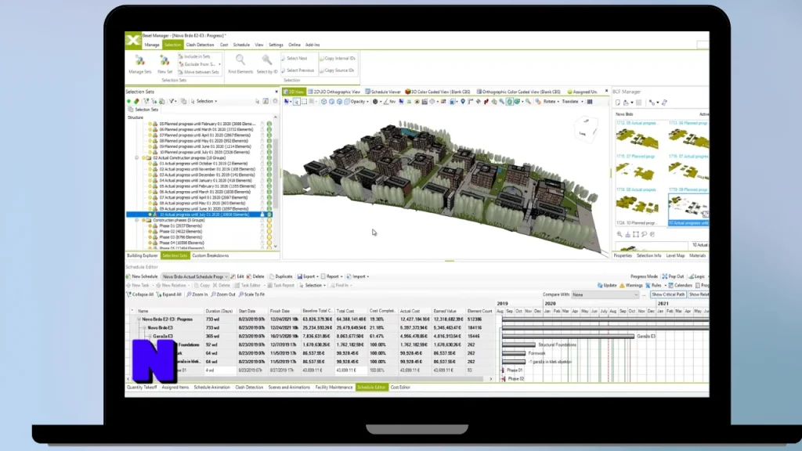Open Translate dropdown in 3D view toolbar
802x451 pixels.
[572, 102]
